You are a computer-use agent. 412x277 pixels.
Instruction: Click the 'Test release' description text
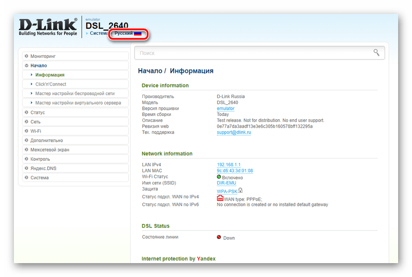tap(271, 120)
